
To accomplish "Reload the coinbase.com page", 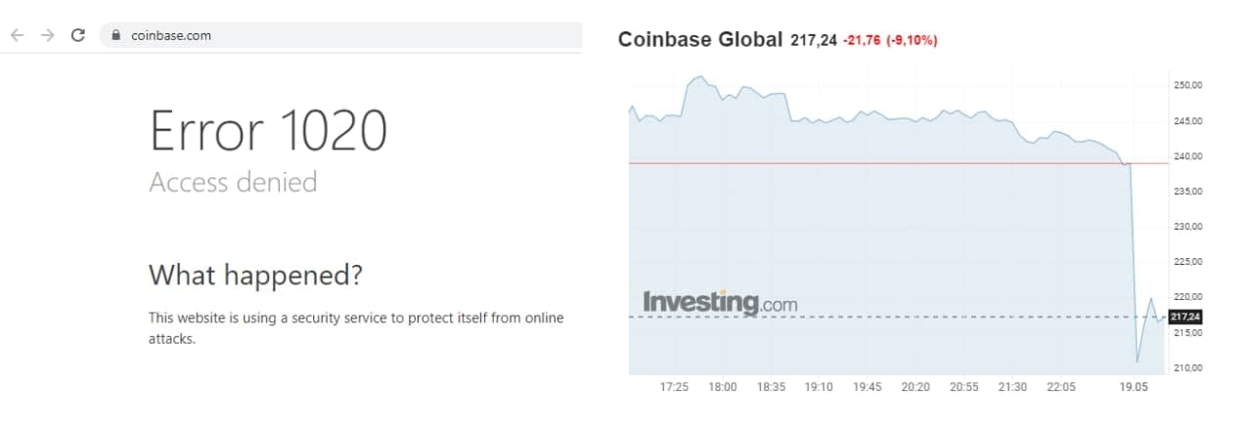I will 78,35.
